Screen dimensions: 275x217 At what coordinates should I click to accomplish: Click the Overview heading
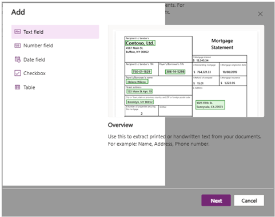pos(121,125)
